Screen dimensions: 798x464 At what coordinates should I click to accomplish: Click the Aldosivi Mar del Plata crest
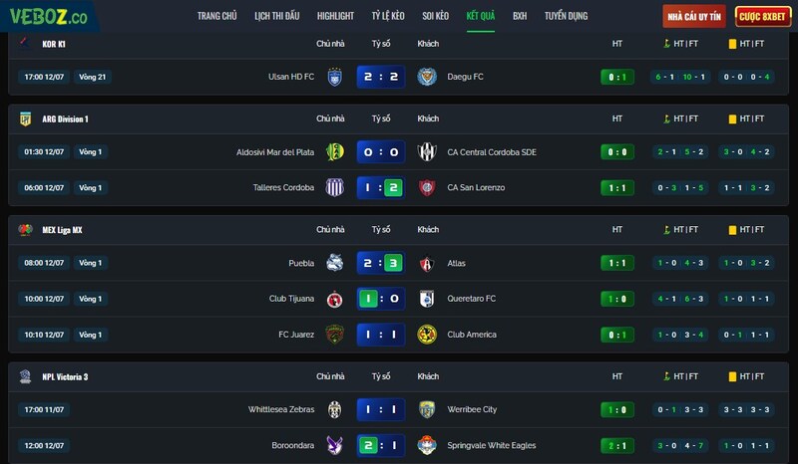click(334, 152)
